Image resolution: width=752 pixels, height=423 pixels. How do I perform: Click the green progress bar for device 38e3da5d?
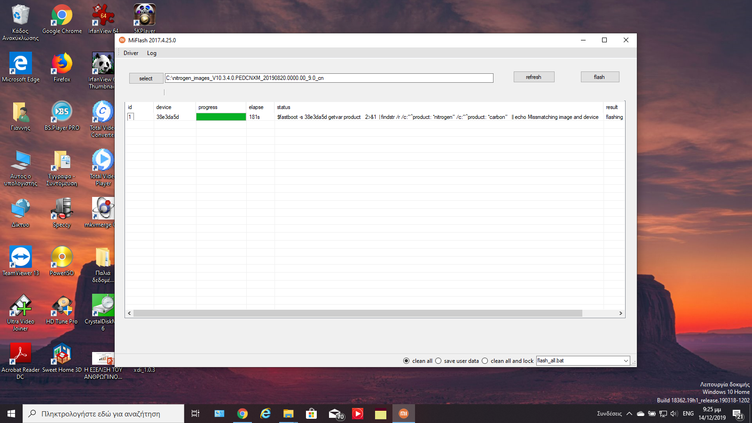click(221, 117)
